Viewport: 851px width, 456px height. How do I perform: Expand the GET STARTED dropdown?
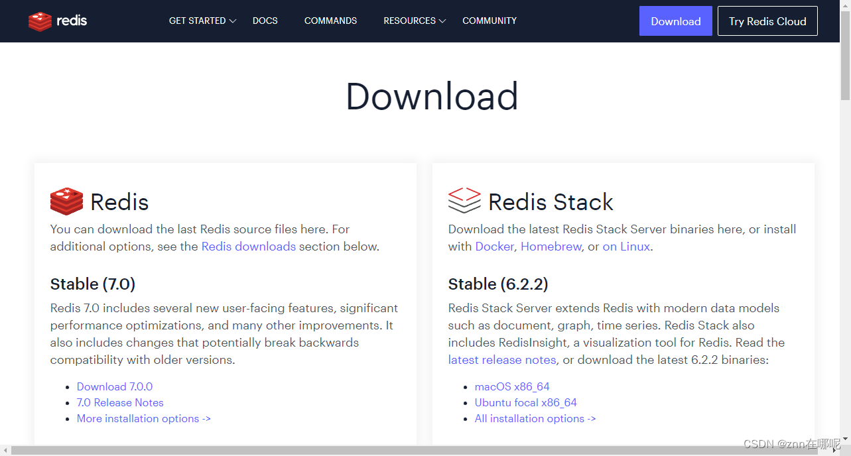pyautogui.click(x=198, y=21)
